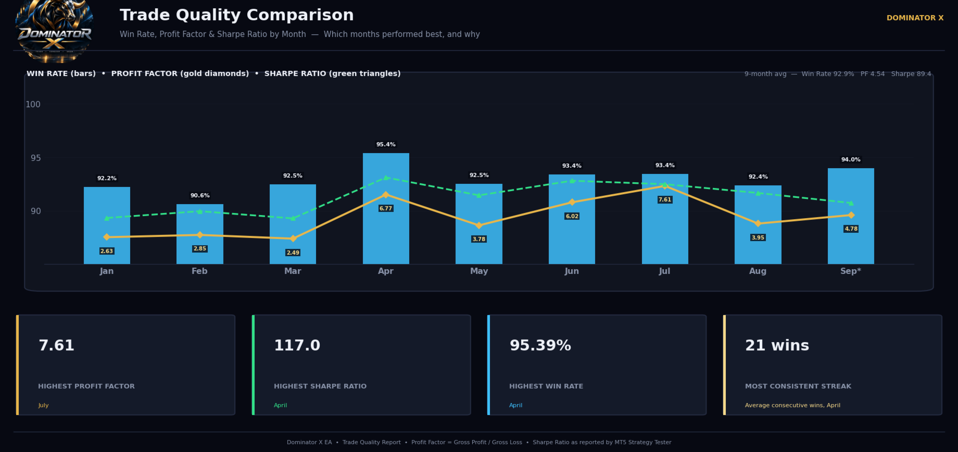Click the Dominator X bull logo
This screenshot has height=452, width=958.
pos(54,31)
